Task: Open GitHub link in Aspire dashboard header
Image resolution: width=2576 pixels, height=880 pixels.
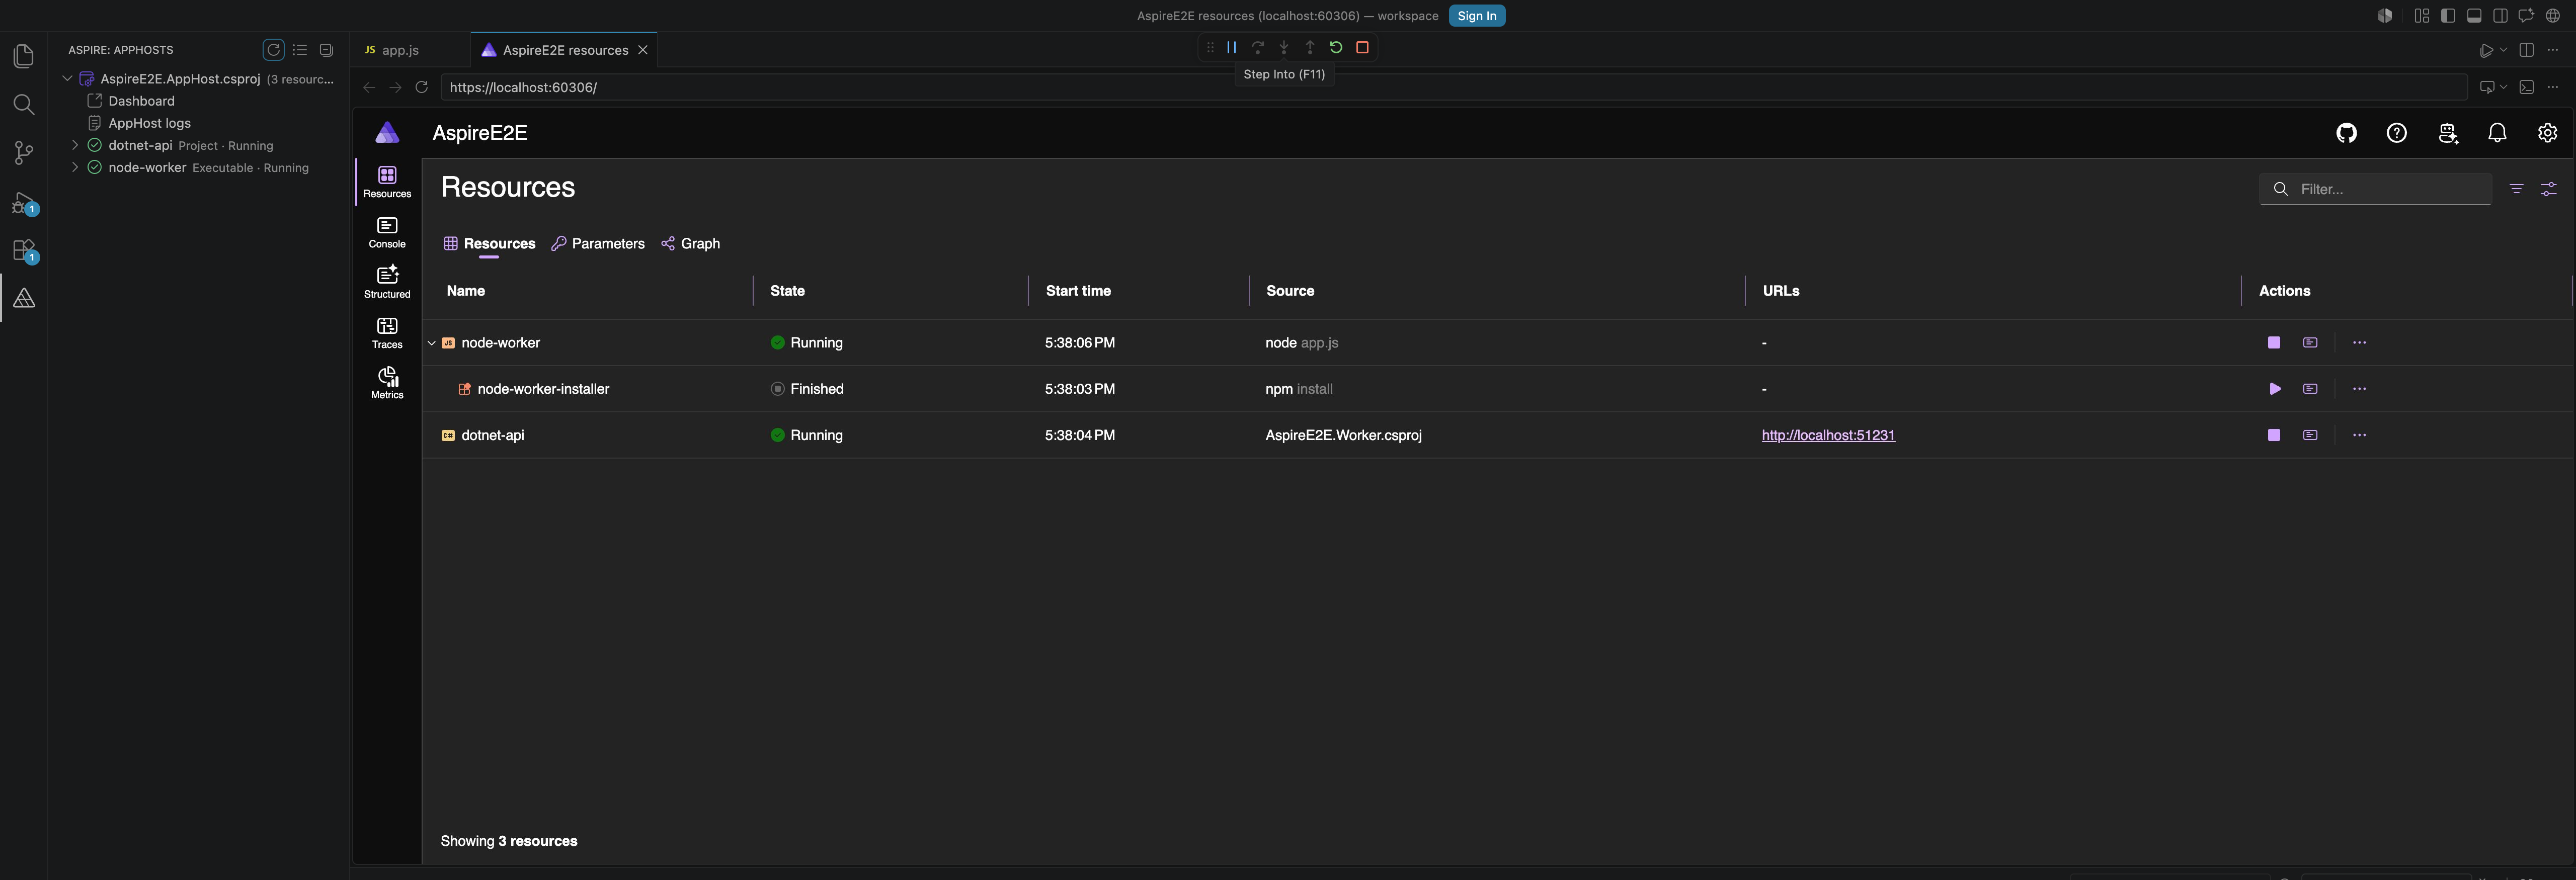Action: (2346, 133)
